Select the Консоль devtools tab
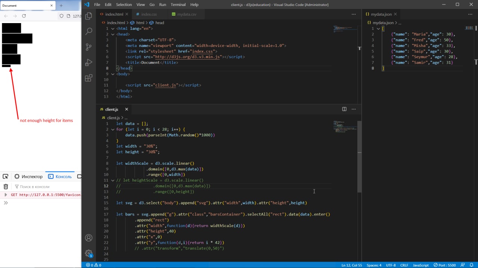 coord(60,177)
